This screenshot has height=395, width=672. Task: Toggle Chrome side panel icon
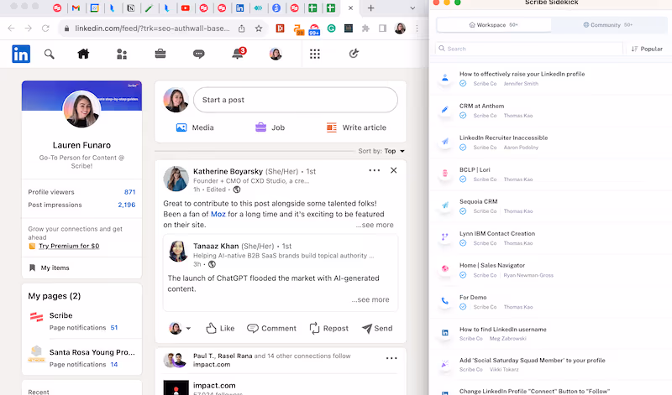(382, 29)
